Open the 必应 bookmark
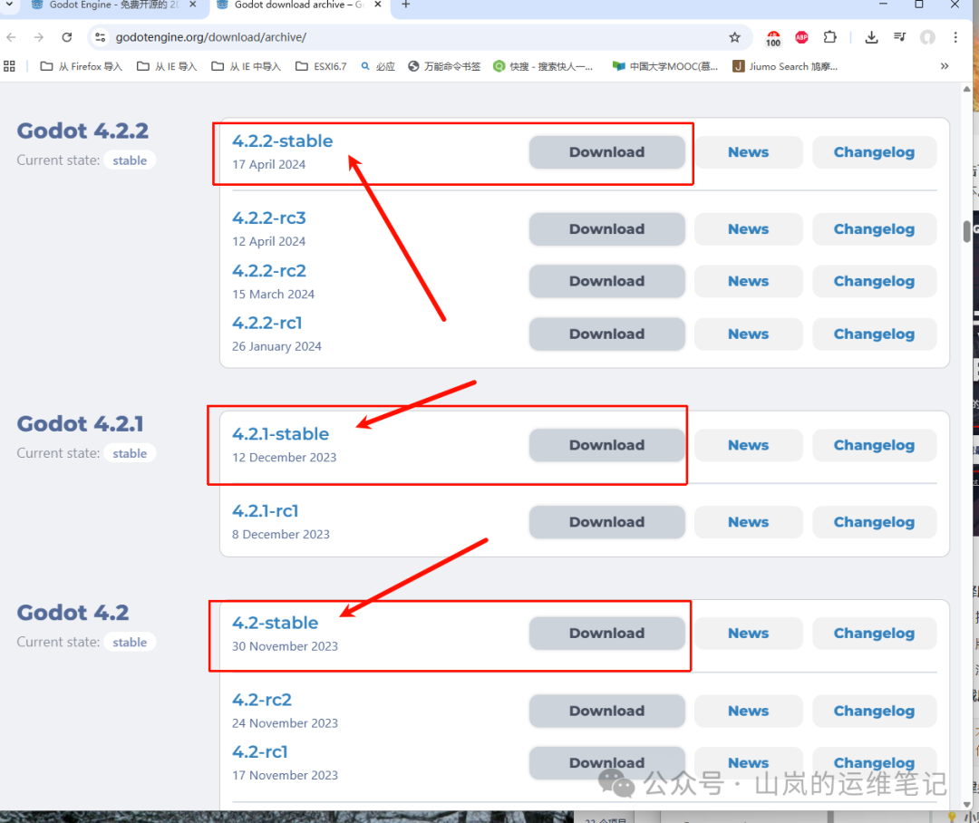Viewport: 979px width, 823px height. pyautogui.click(x=378, y=66)
